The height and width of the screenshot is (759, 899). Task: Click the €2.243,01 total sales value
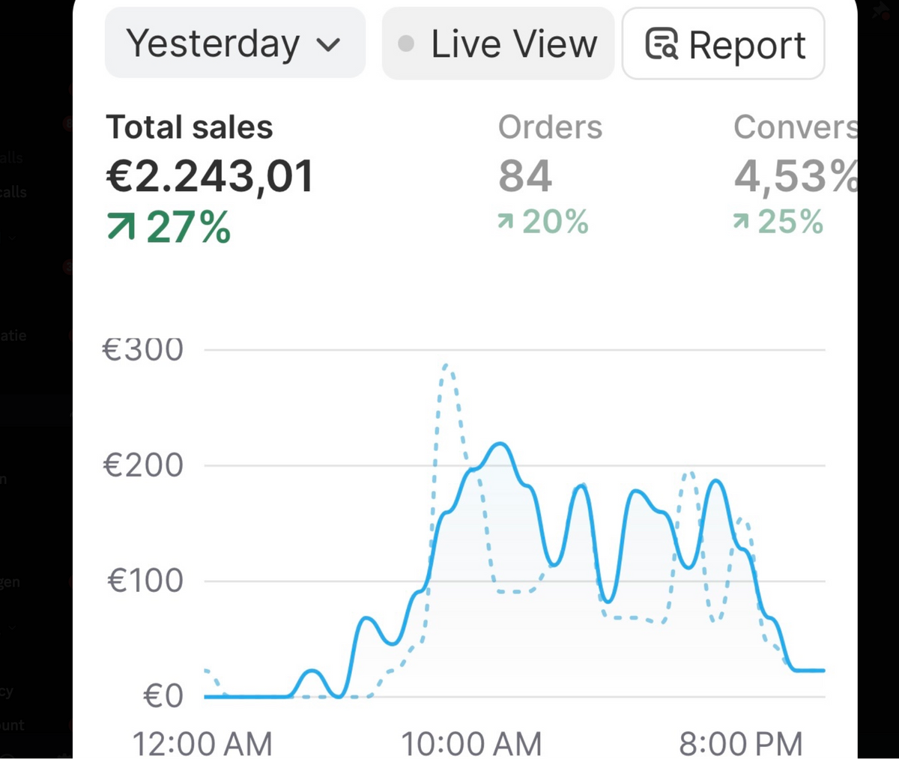coord(209,176)
